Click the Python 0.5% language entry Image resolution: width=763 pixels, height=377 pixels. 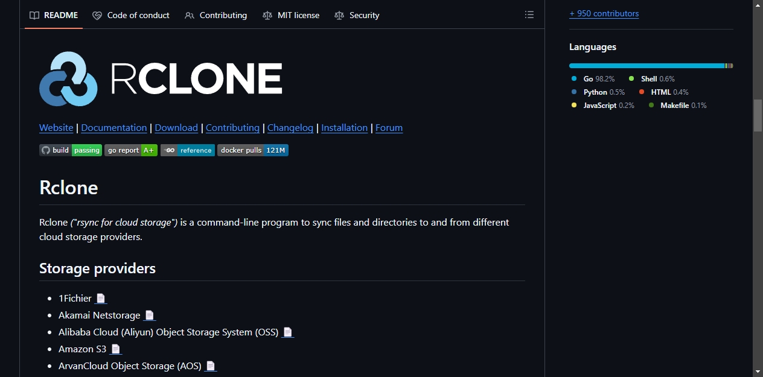pyautogui.click(x=598, y=92)
